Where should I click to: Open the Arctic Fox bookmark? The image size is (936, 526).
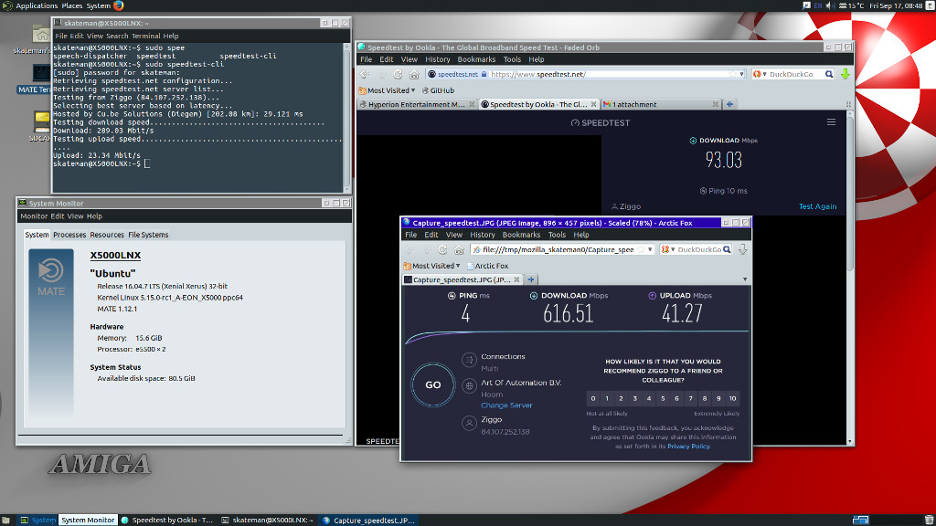click(x=488, y=266)
